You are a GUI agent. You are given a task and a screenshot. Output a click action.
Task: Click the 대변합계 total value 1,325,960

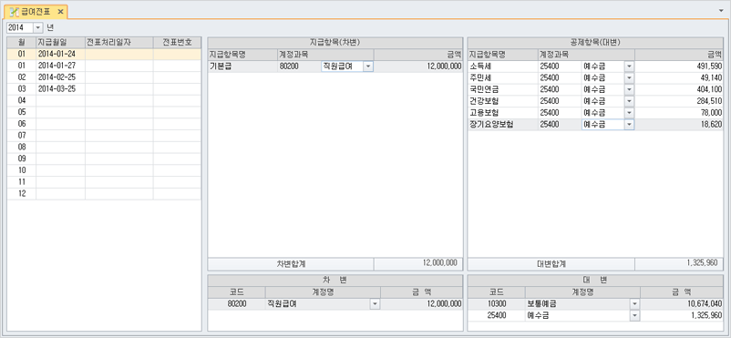tap(679, 263)
